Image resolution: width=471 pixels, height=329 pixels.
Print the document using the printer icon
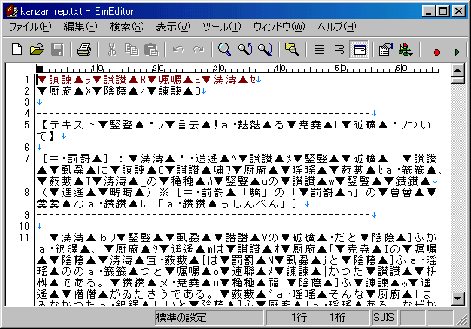(x=84, y=49)
